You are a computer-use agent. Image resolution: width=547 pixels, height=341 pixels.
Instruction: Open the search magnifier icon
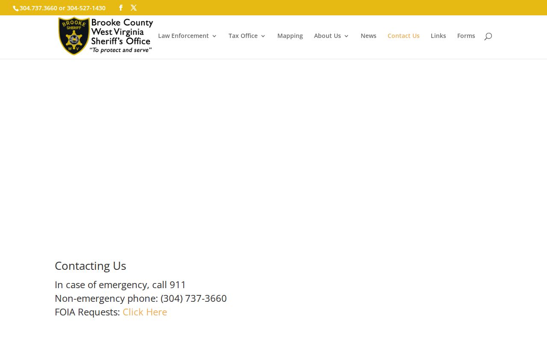tap(488, 37)
